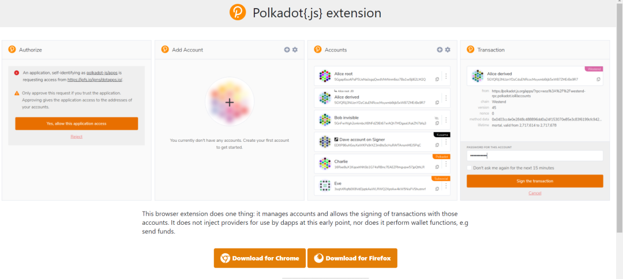Open settings gear in Accounts panel

pos(448,50)
